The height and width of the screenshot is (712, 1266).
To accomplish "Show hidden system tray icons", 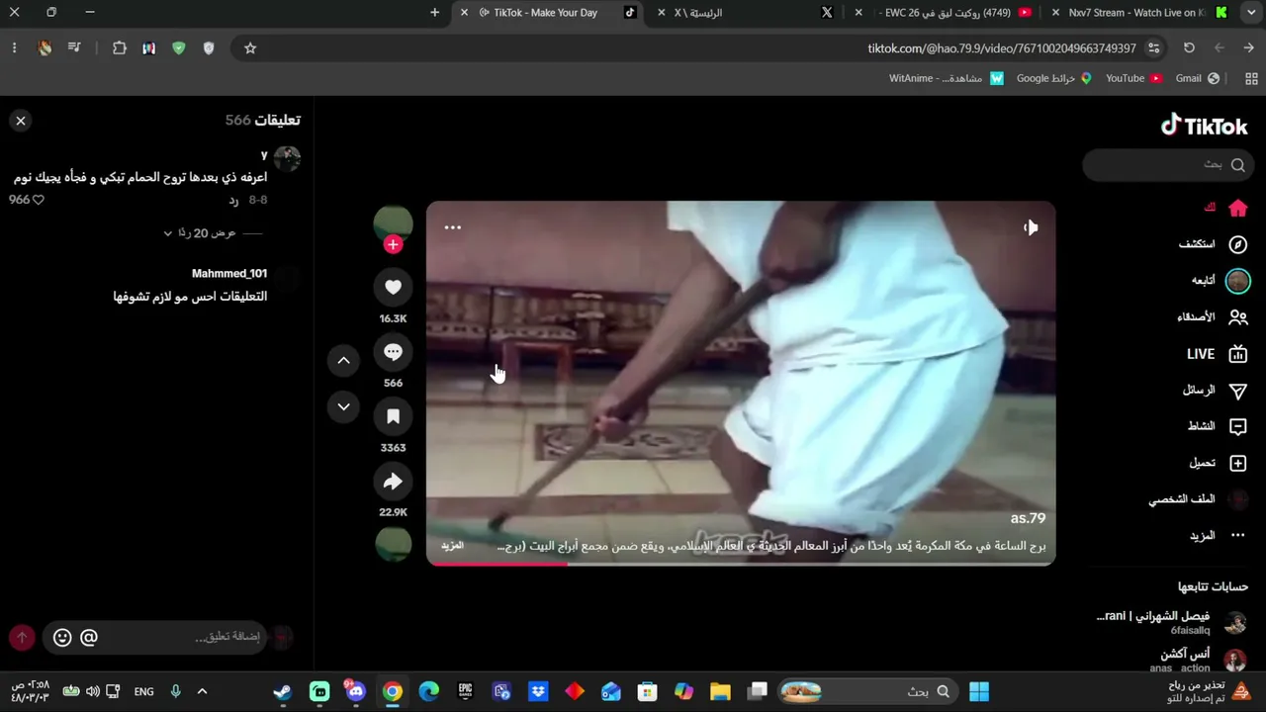I will click(x=202, y=691).
